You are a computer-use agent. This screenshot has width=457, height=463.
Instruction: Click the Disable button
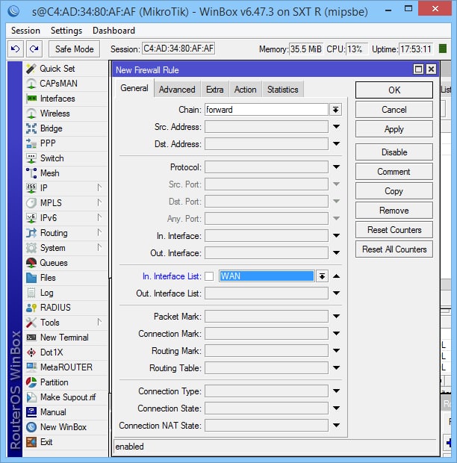(x=394, y=152)
